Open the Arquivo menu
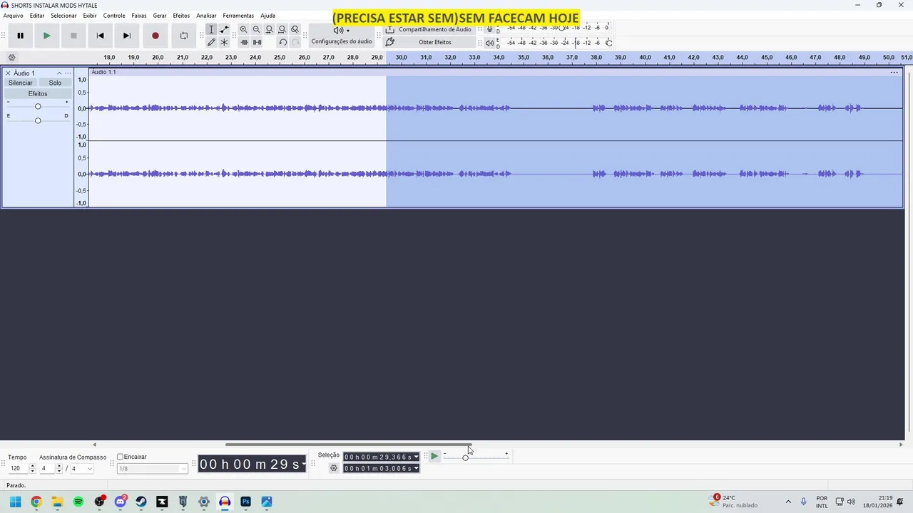 13,16
